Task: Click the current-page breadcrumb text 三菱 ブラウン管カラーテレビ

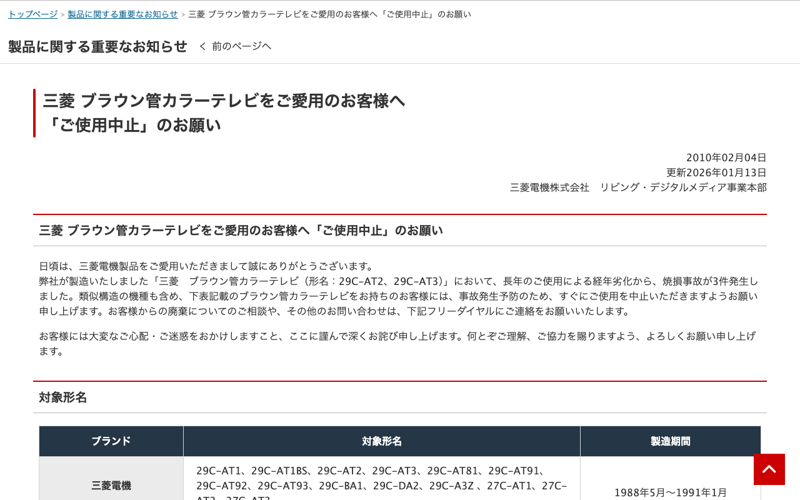Action: pyautogui.click(x=329, y=14)
